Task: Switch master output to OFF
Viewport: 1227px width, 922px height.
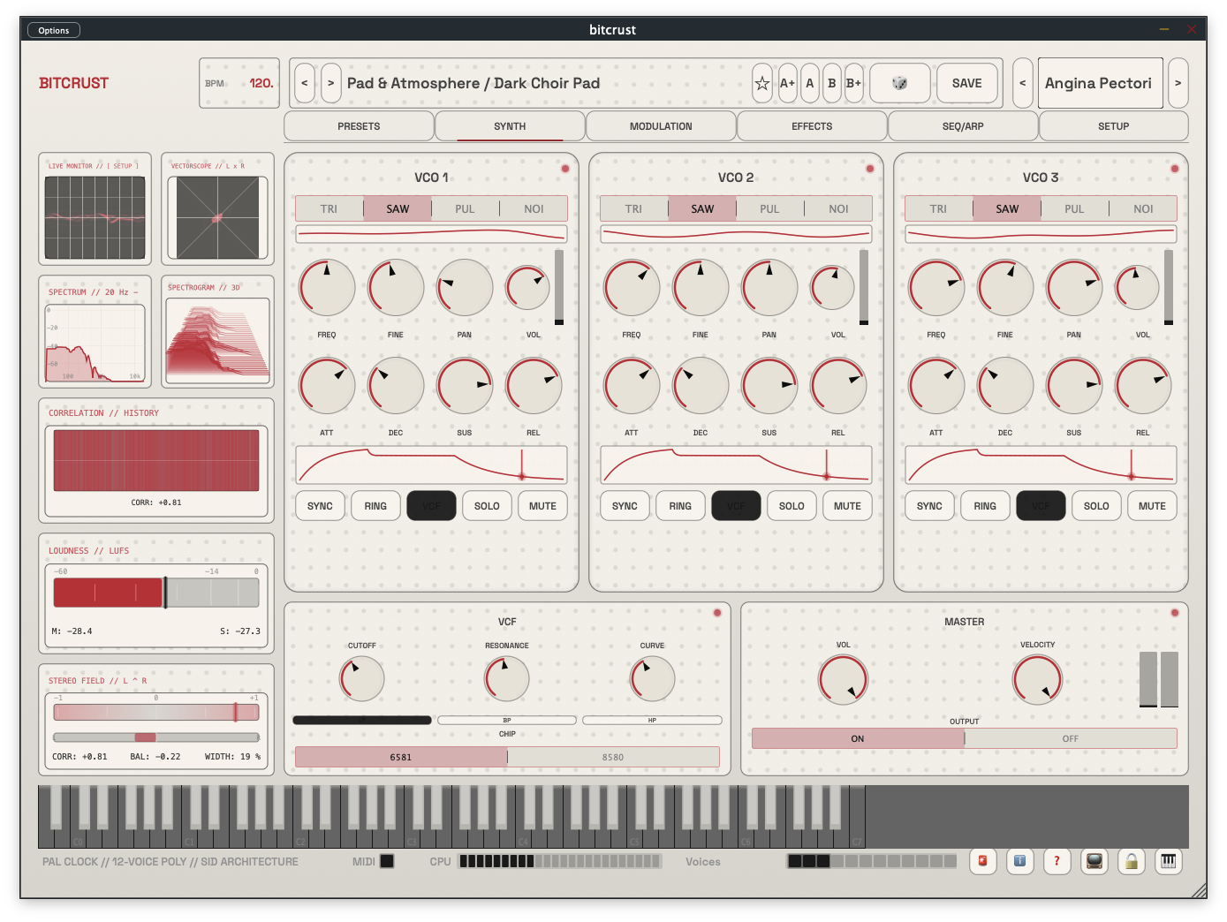Action: 1071,738
